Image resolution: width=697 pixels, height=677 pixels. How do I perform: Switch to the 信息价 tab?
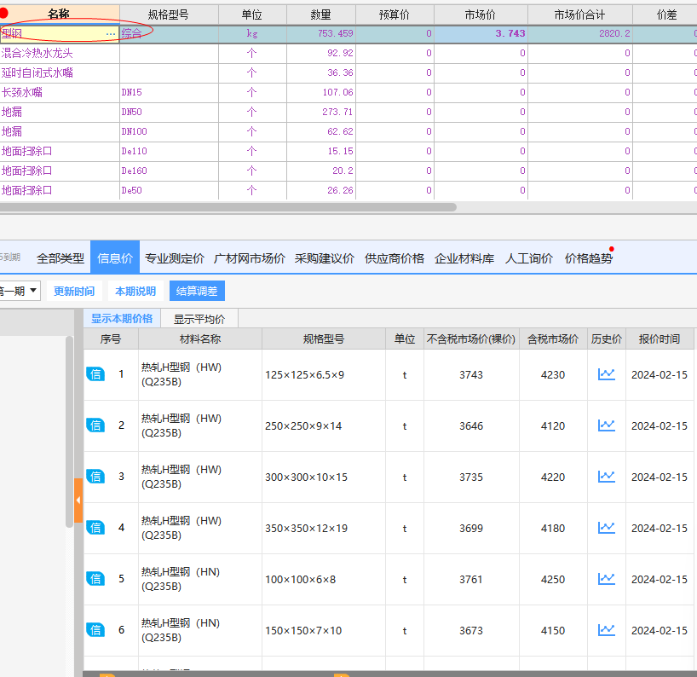pyautogui.click(x=115, y=257)
